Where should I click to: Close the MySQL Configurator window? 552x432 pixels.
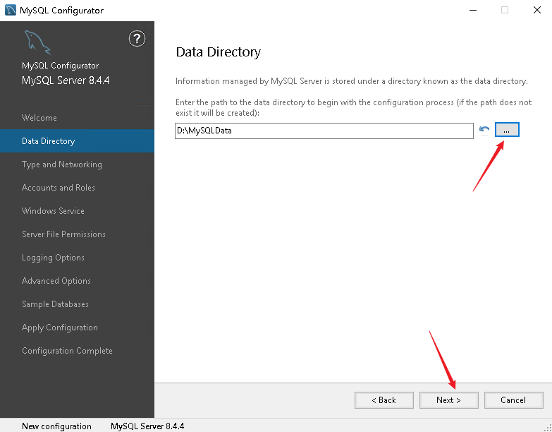(x=536, y=11)
